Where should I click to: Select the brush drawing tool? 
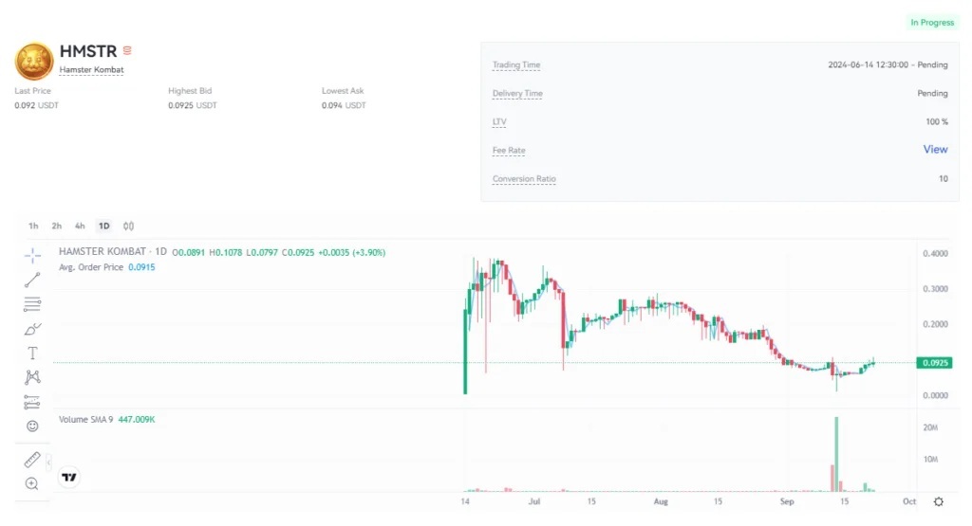[32, 329]
